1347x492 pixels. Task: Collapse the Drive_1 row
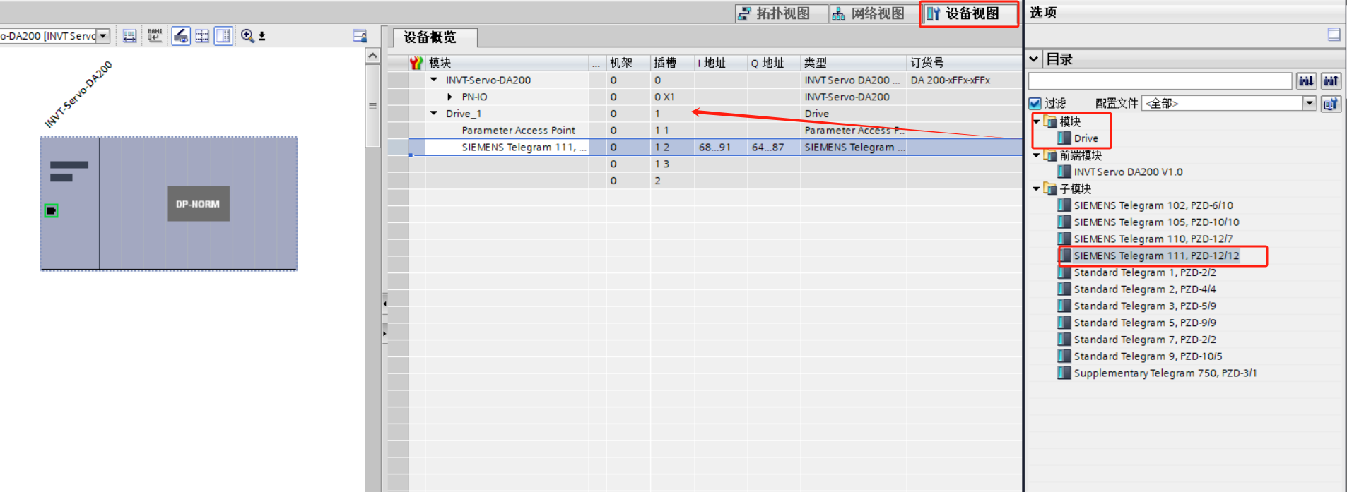434,113
